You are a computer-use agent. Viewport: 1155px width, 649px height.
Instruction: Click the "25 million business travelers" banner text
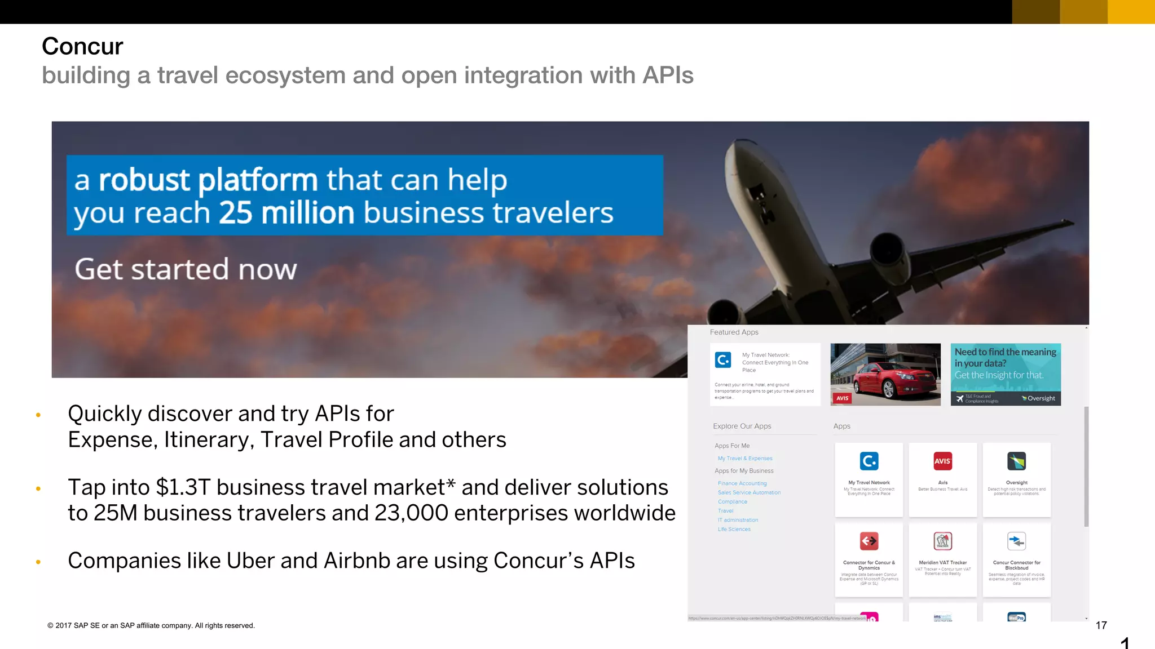(416, 213)
